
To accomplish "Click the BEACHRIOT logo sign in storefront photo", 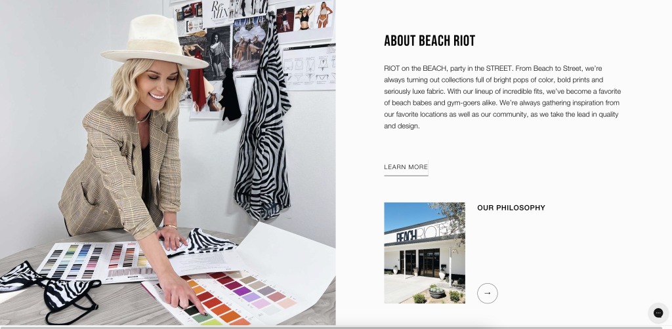I will click(x=422, y=234).
